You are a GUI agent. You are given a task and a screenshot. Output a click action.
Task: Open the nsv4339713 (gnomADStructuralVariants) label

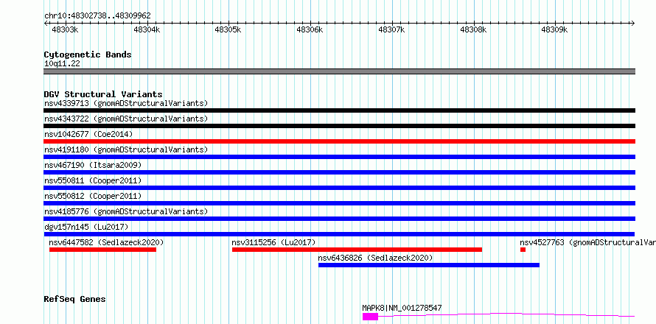(126, 103)
